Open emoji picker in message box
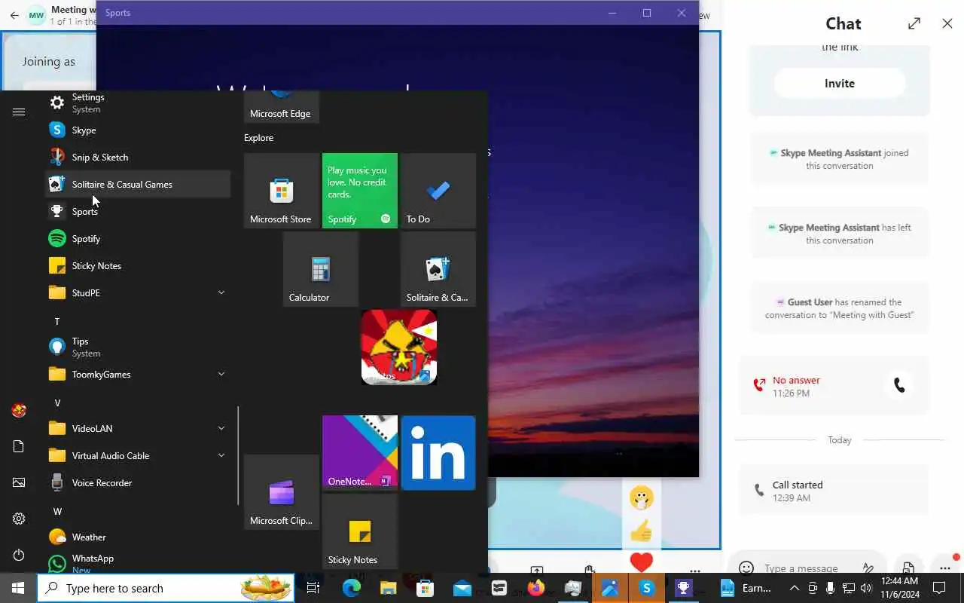This screenshot has height=603, width=964. 746,568
